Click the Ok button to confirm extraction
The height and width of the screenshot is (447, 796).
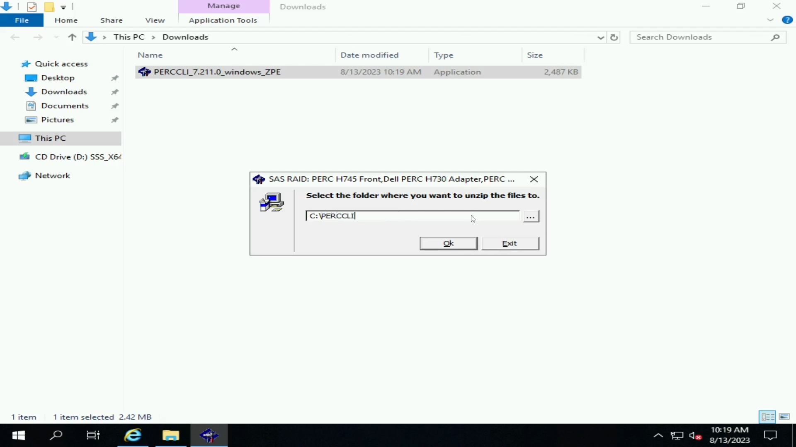click(x=448, y=243)
